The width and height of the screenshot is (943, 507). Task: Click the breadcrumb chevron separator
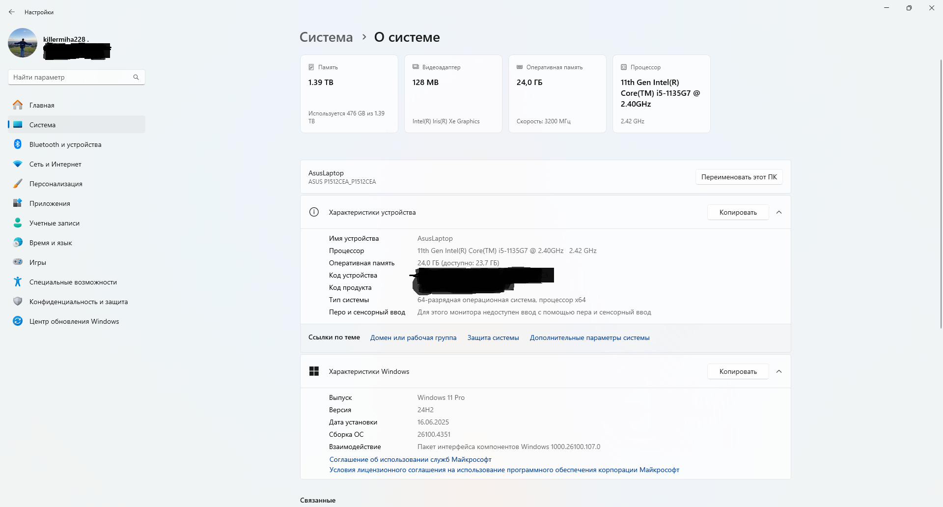click(364, 37)
